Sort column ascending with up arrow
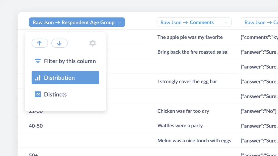This screenshot has height=156, width=278. 40,43
